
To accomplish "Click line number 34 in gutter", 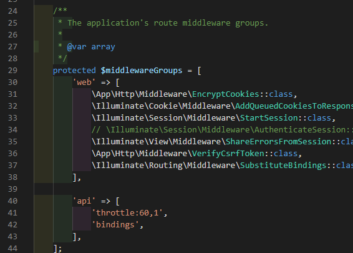I will click(12, 130).
